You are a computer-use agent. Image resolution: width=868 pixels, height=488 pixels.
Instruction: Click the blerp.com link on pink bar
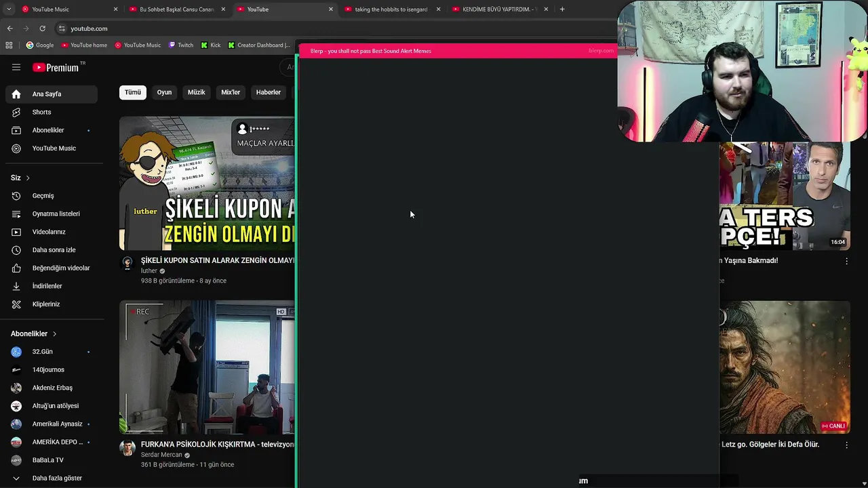click(601, 51)
